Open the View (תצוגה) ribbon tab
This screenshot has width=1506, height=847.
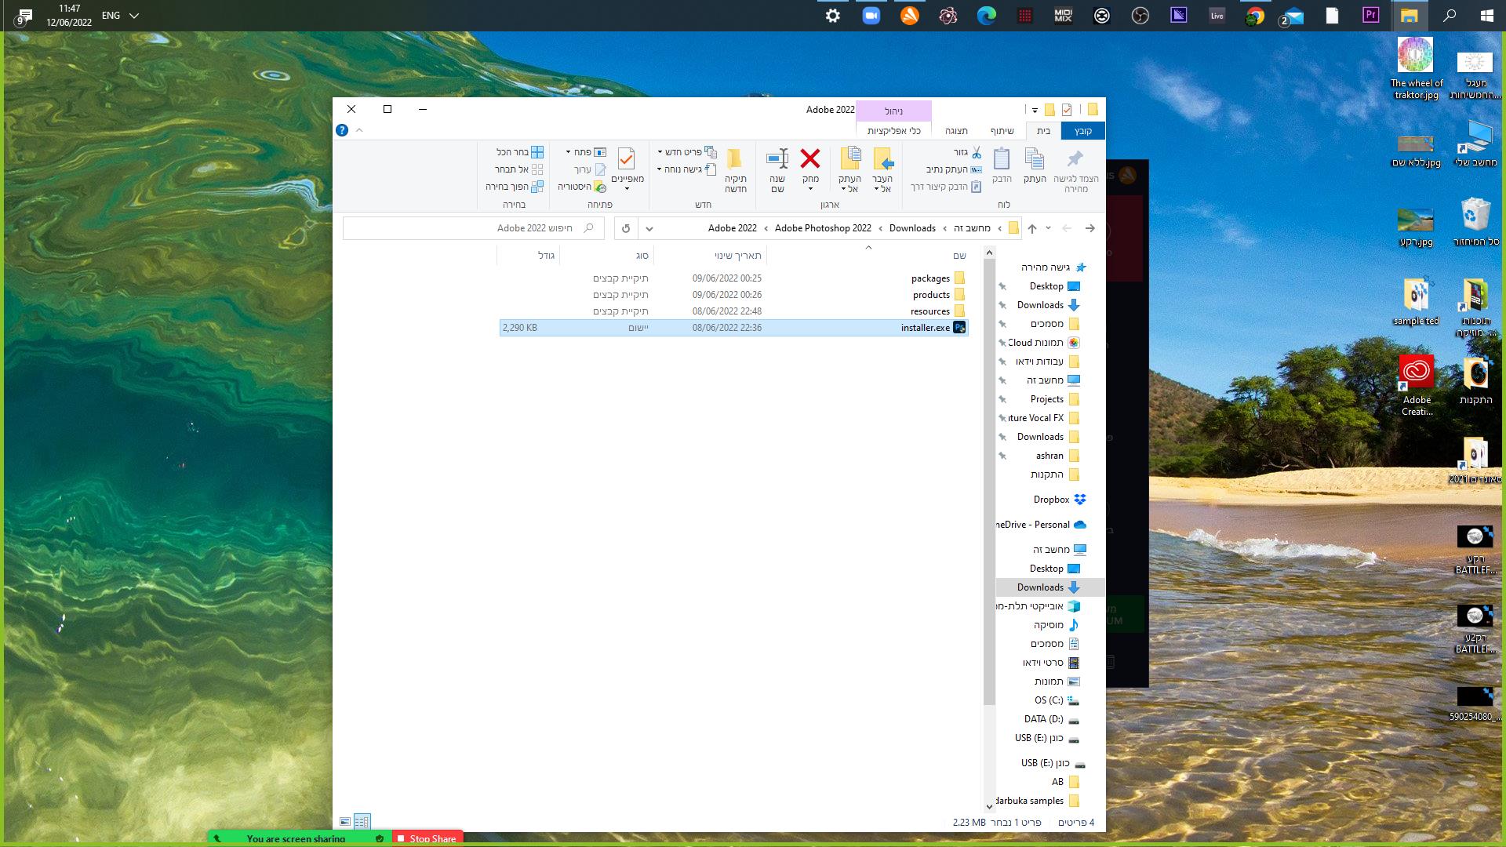(956, 131)
